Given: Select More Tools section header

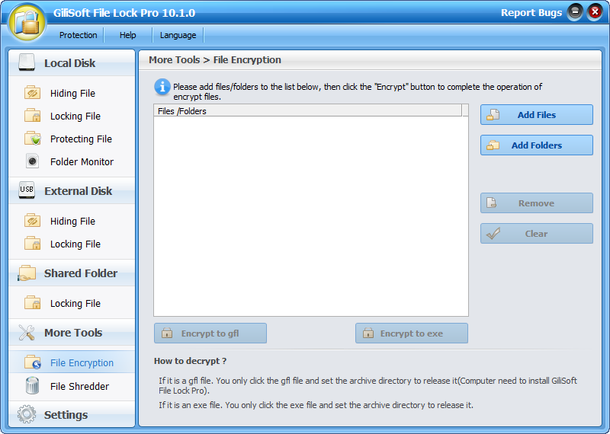Looking at the screenshot, I should (72, 333).
